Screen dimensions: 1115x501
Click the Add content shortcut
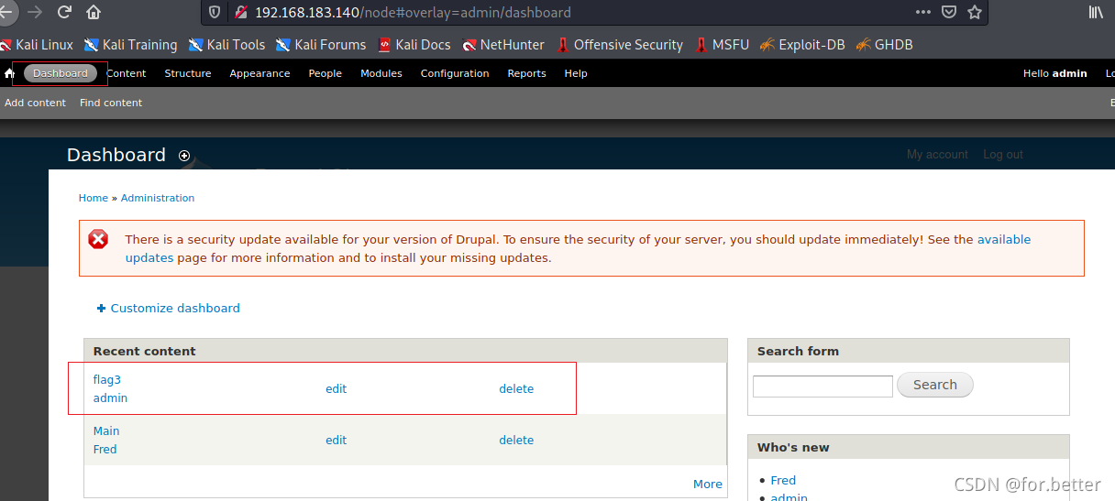(35, 103)
